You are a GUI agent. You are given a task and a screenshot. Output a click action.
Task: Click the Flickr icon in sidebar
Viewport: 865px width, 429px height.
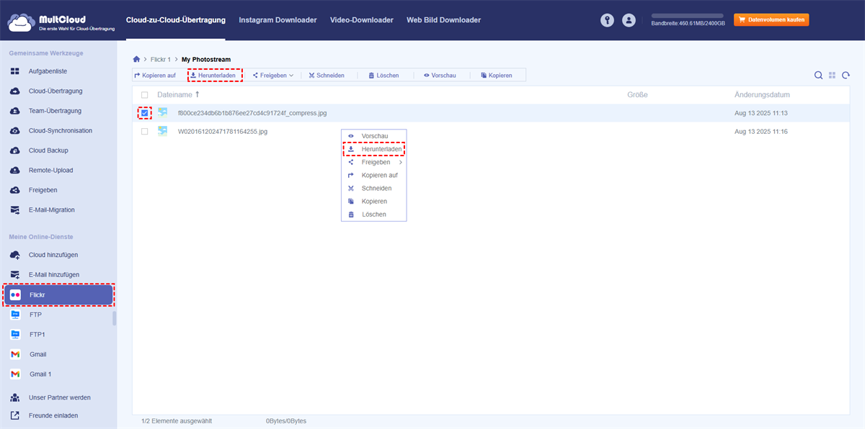15,295
